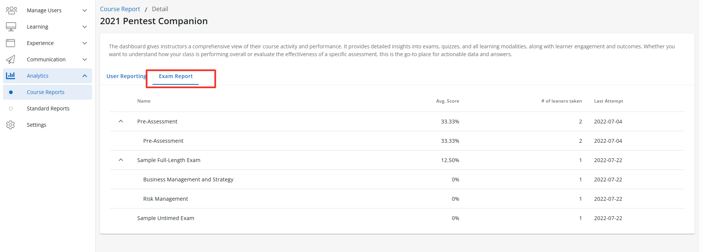The height and width of the screenshot is (252, 702).
Task: Click the Analytics bar chart icon
Action: pos(10,75)
